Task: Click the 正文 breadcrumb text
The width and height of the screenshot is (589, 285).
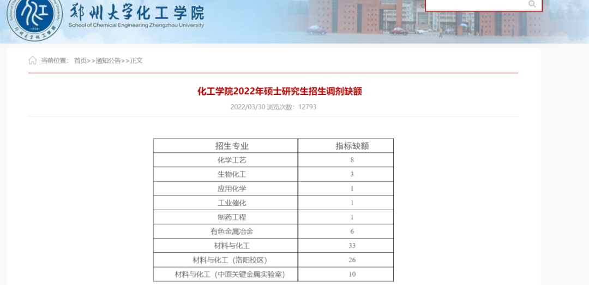Action: (x=136, y=61)
